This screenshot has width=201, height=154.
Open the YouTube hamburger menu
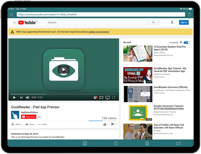[x=14, y=22]
